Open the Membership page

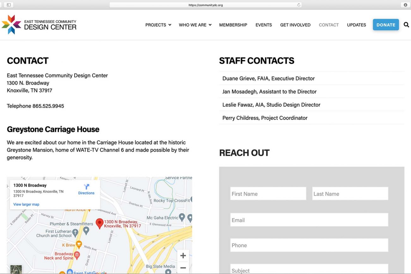[x=233, y=25]
